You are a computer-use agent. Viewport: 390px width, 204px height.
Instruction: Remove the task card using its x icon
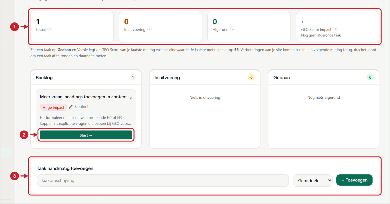coord(131,98)
